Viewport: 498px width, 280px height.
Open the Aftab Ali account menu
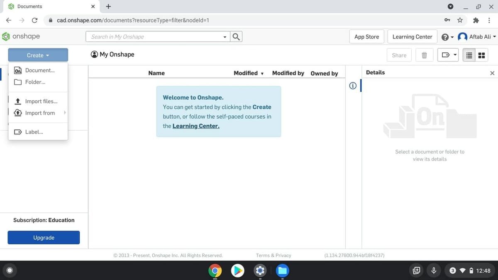(477, 37)
